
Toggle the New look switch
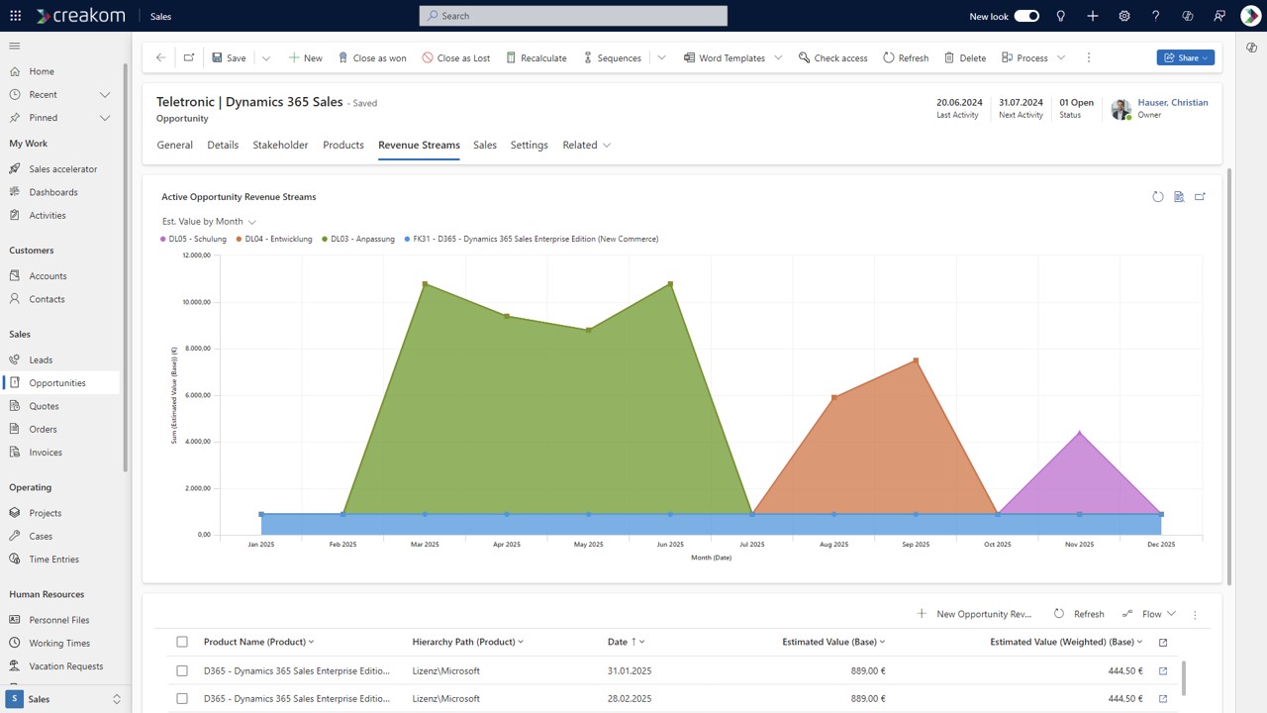coord(1026,16)
